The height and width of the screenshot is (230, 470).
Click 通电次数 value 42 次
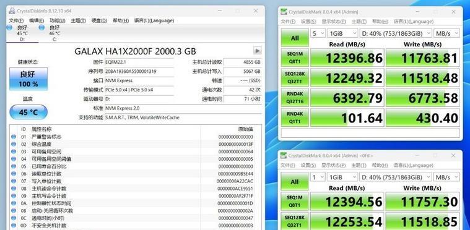tap(243, 90)
